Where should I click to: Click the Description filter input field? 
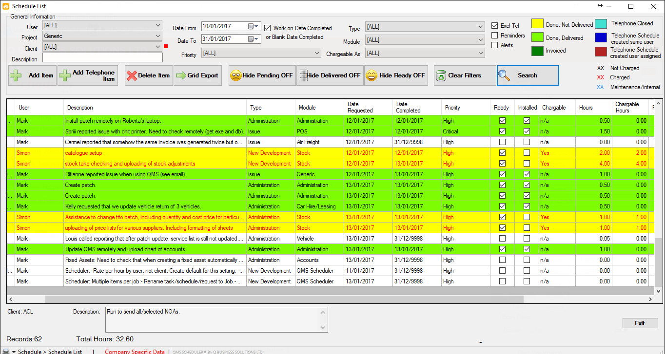click(102, 57)
